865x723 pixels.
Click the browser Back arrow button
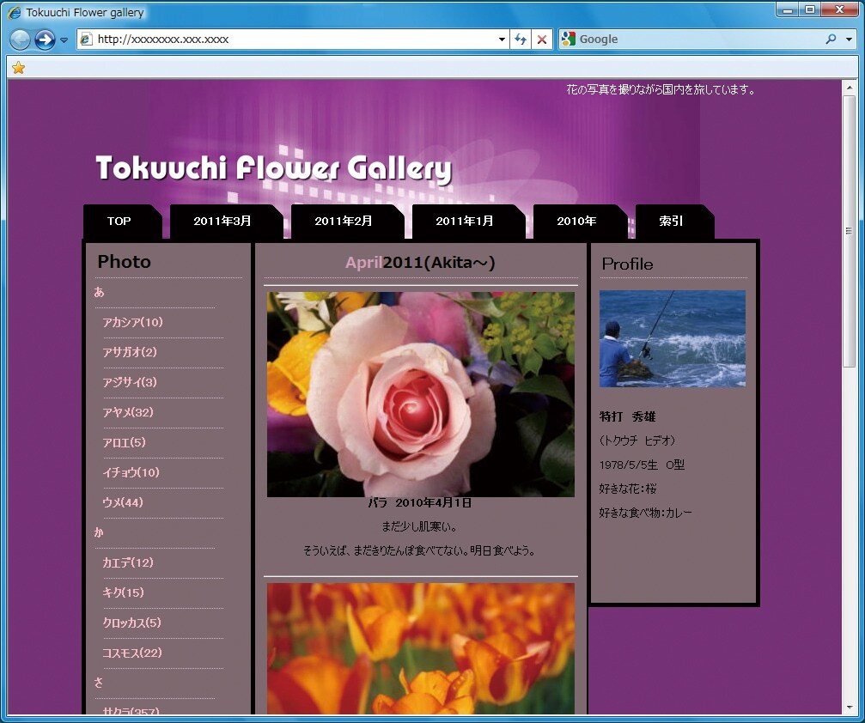[21, 39]
